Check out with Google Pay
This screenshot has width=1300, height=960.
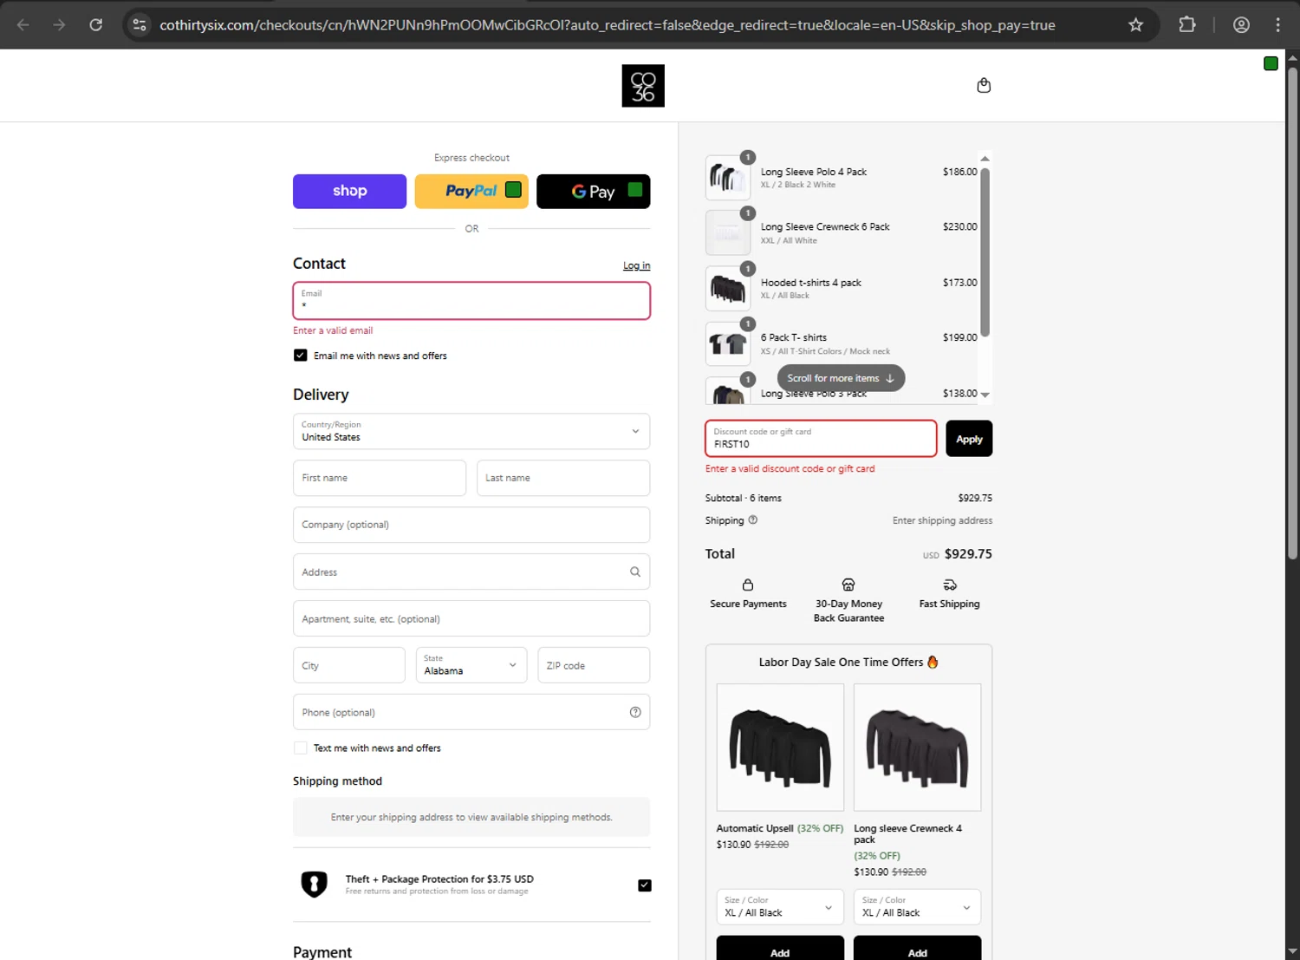pyautogui.click(x=594, y=192)
